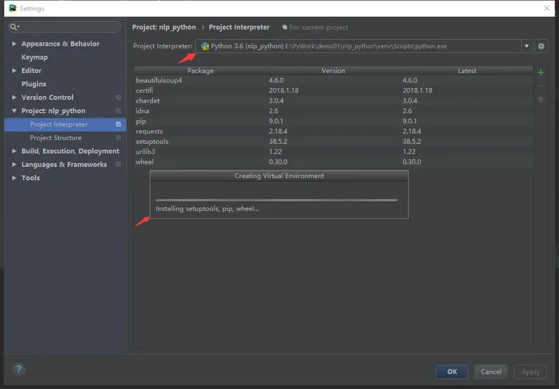Click the minus uninstall package icon

pos(540,86)
